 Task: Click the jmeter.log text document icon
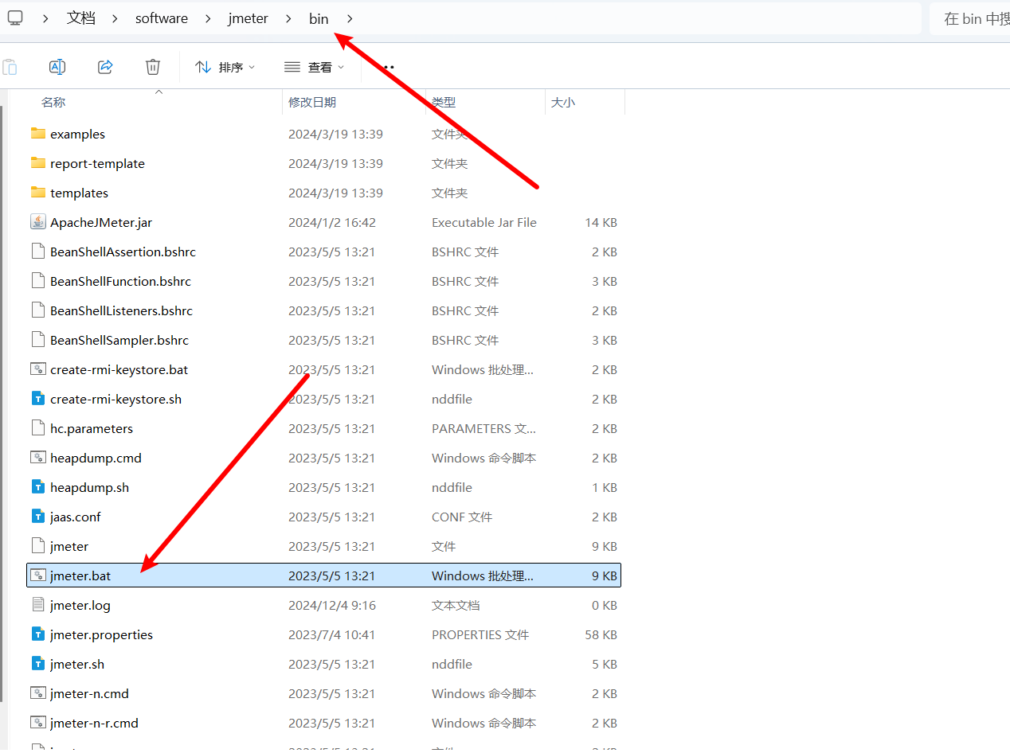click(38, 605)
